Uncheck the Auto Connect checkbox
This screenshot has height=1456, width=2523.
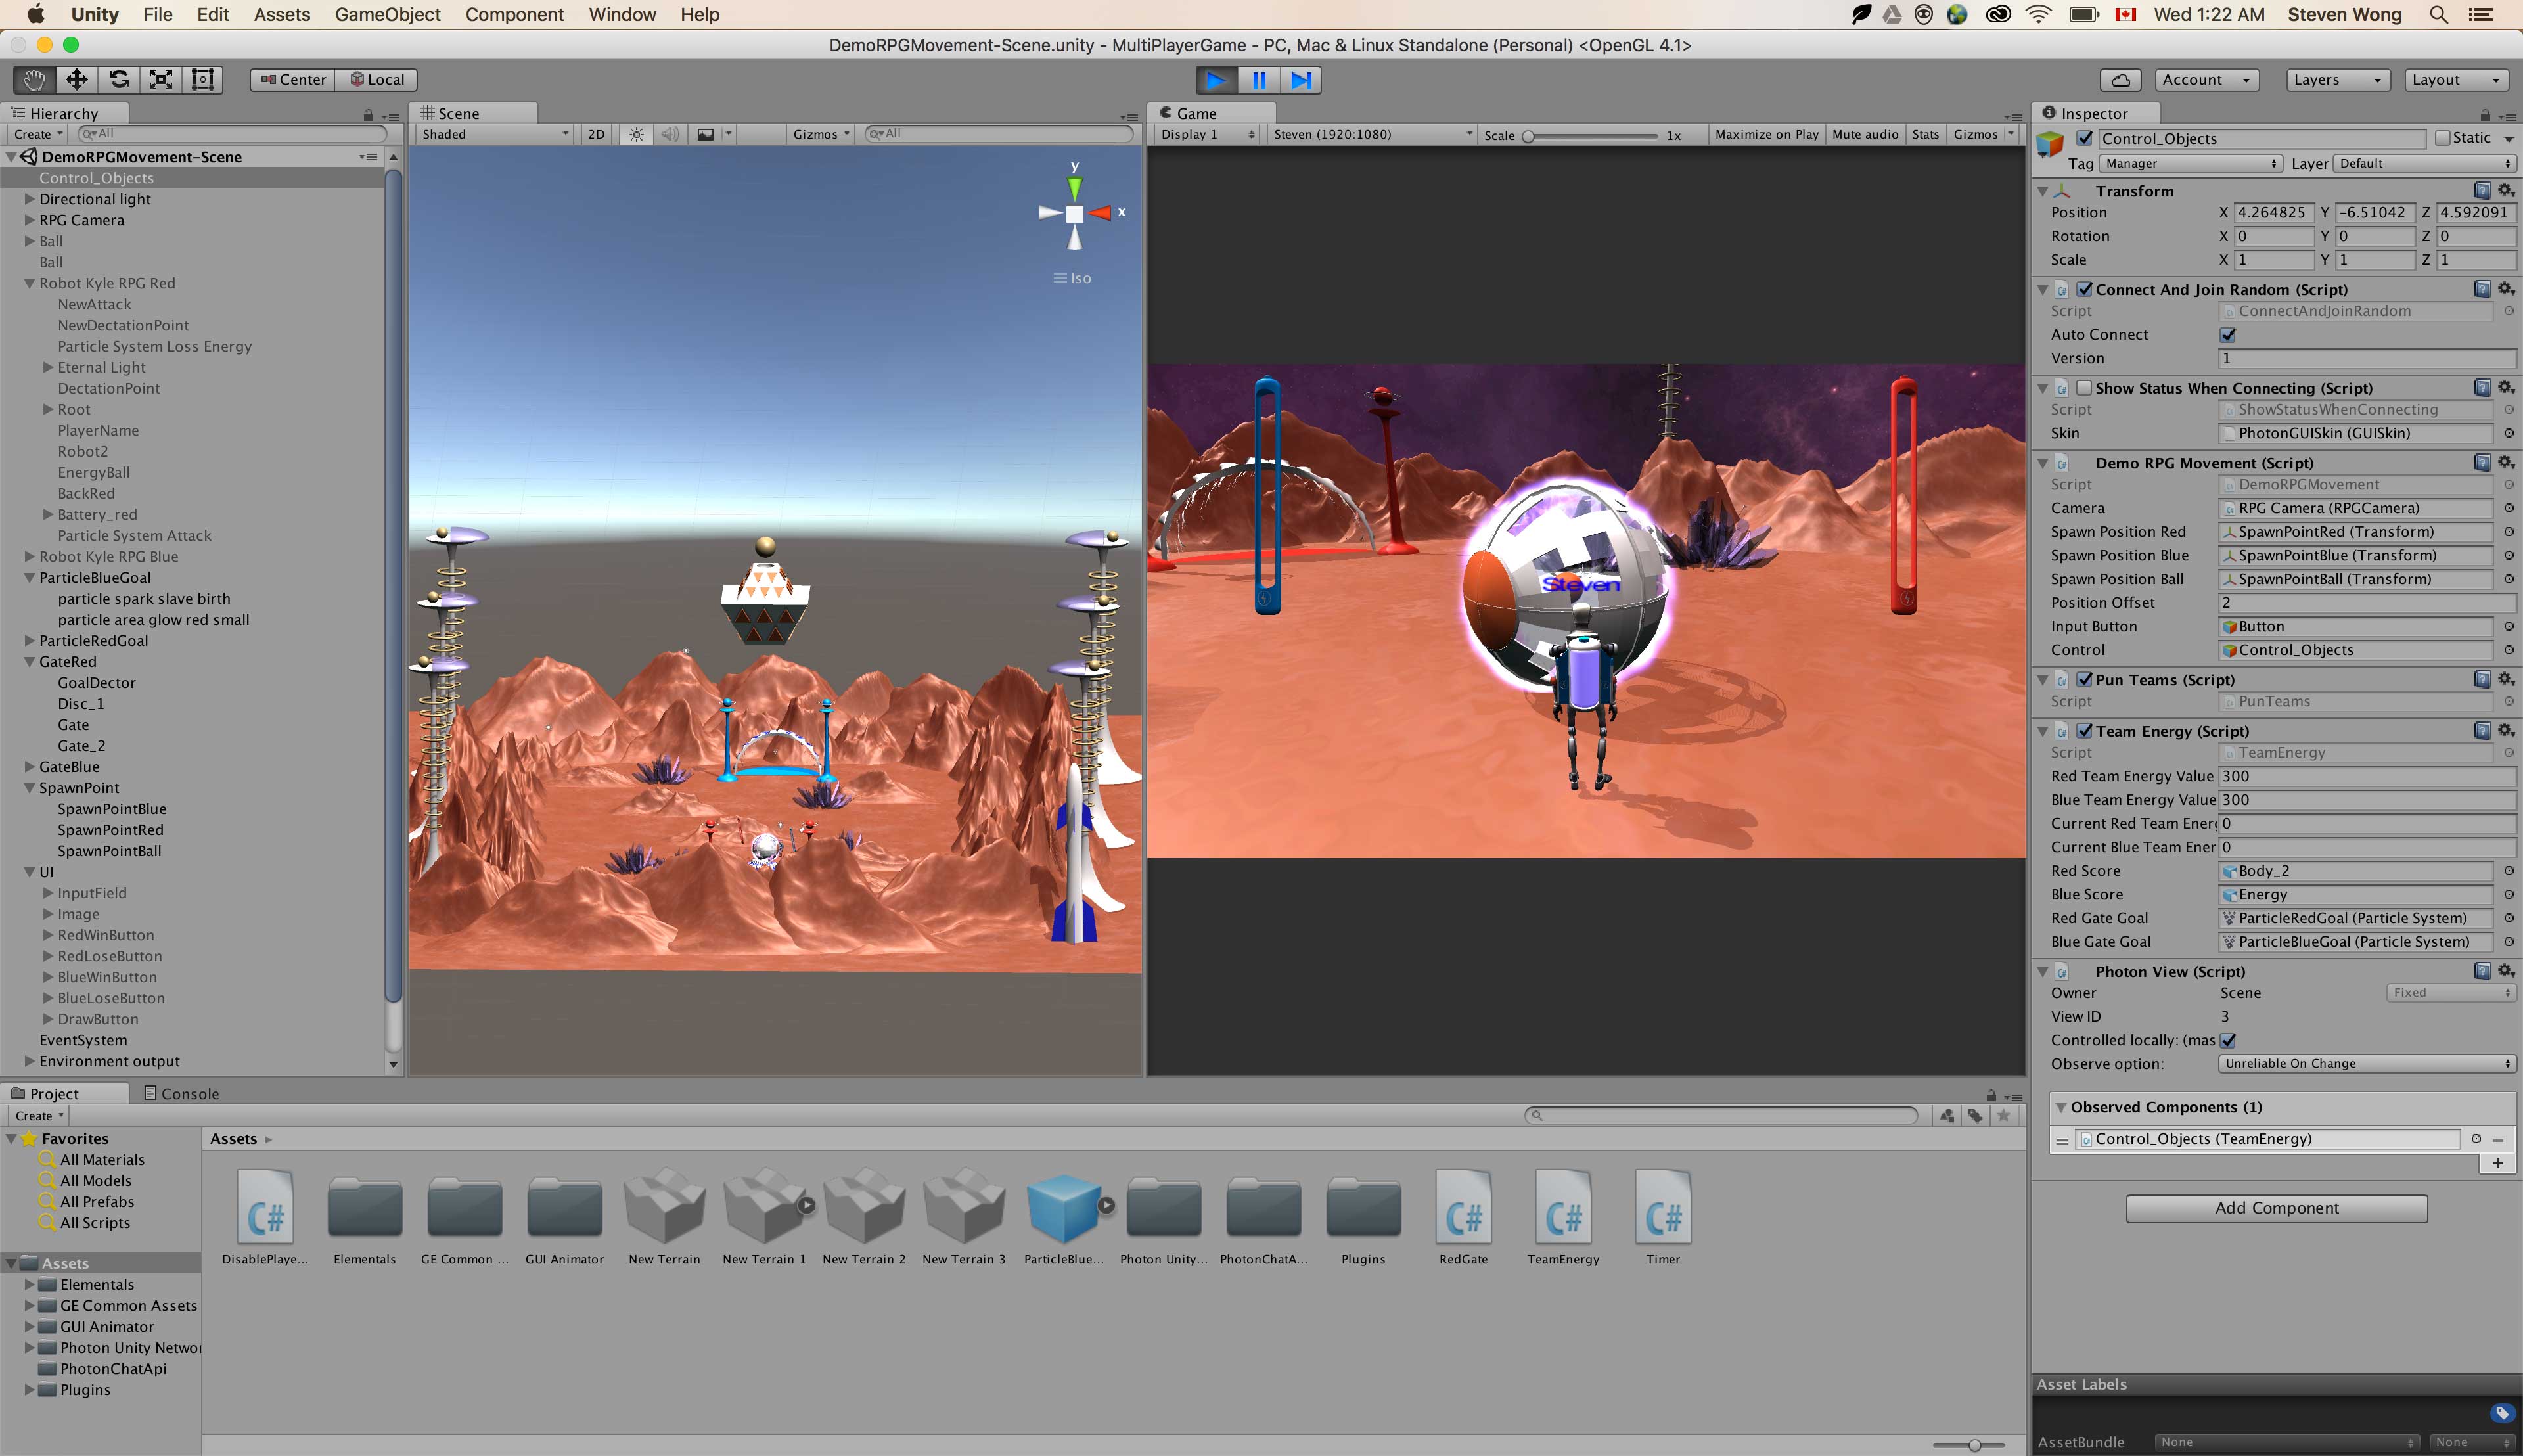pos(2228,335)
